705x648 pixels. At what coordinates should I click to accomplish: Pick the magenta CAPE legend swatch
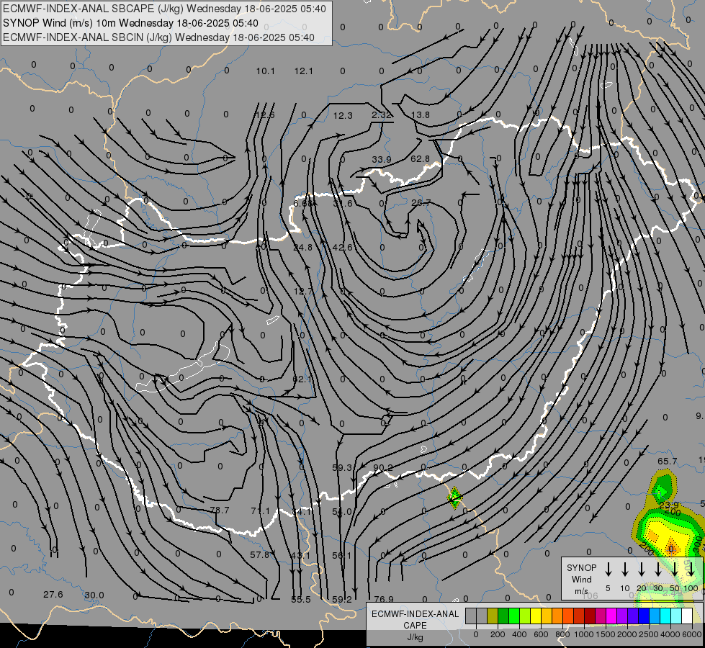click(x=611, y=616)
